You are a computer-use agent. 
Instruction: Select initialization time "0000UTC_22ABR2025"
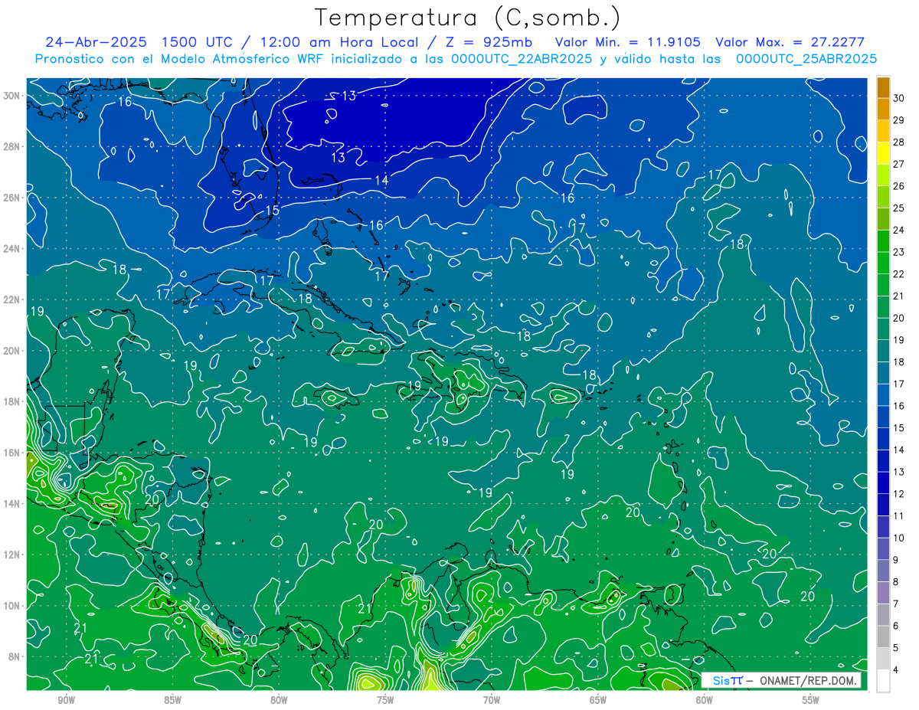tap(522, 59)
